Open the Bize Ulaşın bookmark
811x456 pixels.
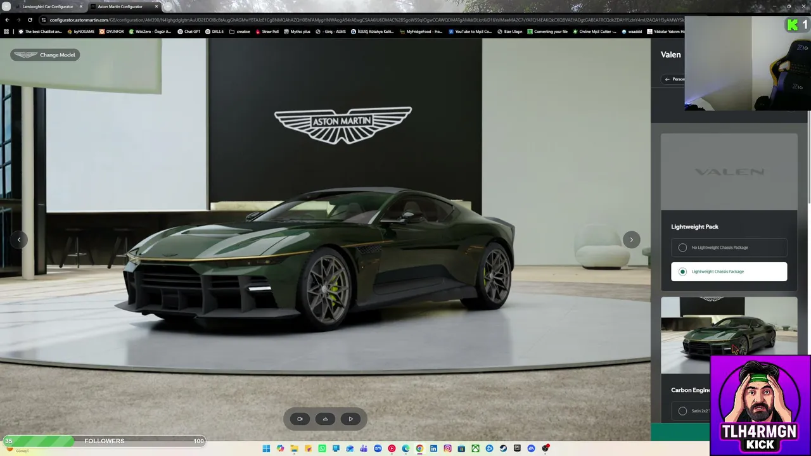pyautogui.click(x=509, y=32)
